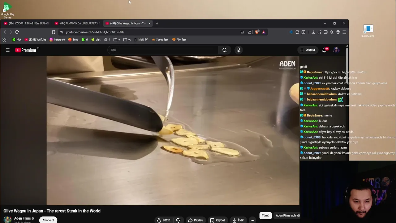Click the blue sound wave toolbar icon
The image size is (396, 223).
(291, 32)
